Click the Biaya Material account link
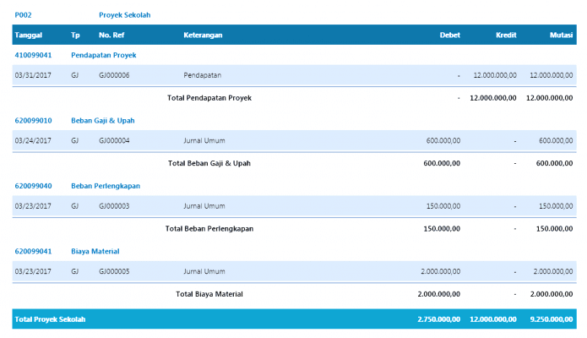This screenshot has height=338, width=587. (x=95, y=251)
